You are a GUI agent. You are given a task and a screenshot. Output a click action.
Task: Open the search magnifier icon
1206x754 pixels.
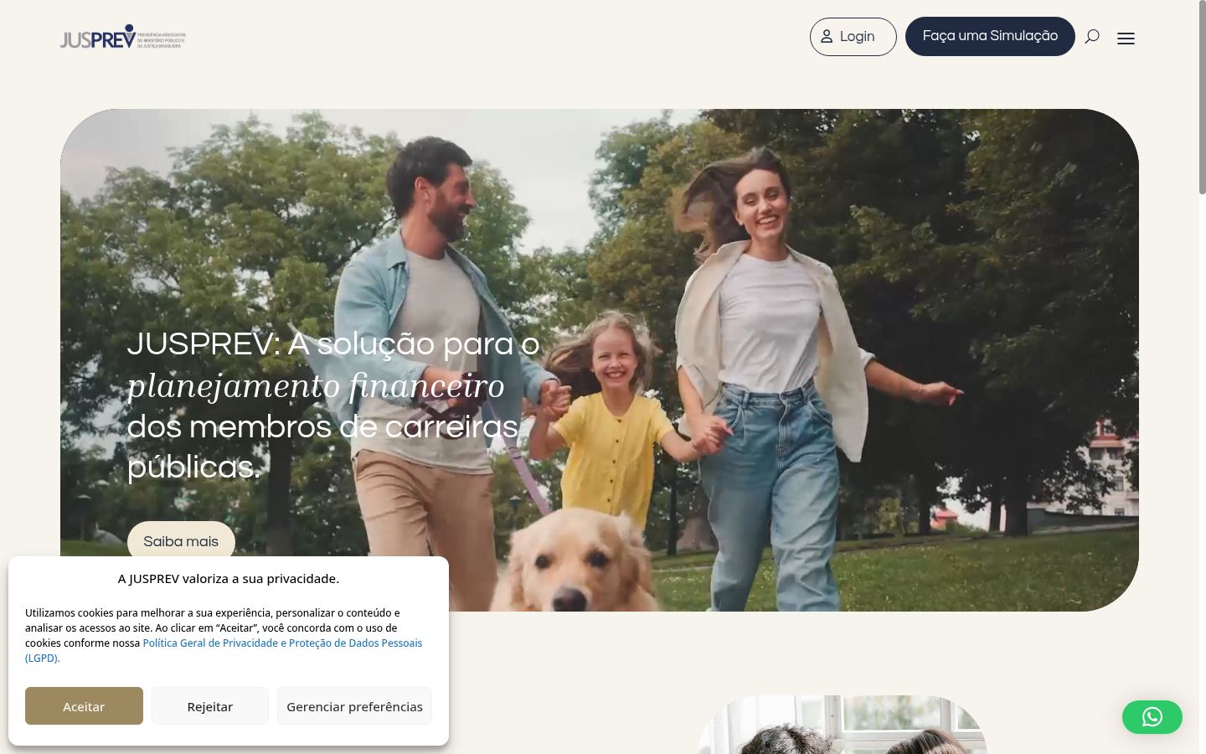1092,36
